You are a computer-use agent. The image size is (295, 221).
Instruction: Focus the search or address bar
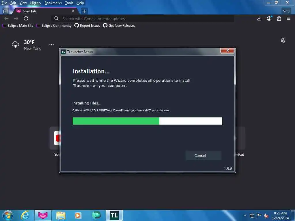143,19
